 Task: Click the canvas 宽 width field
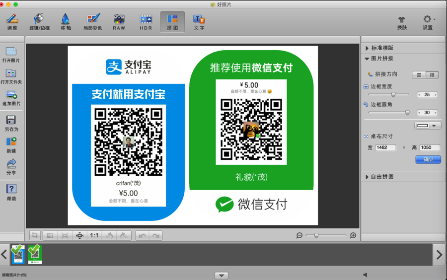tap(385, 147)
